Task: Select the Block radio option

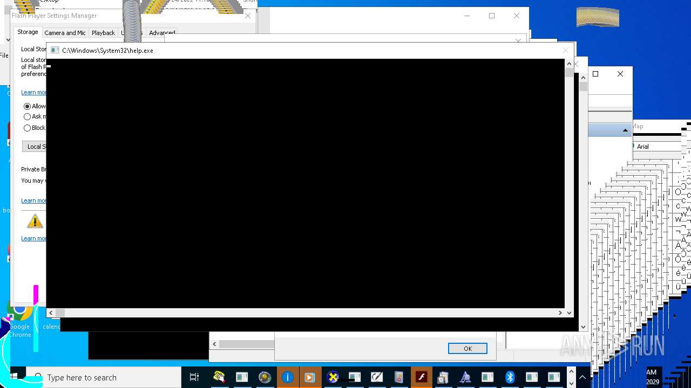Action: (x=27, y=128)
